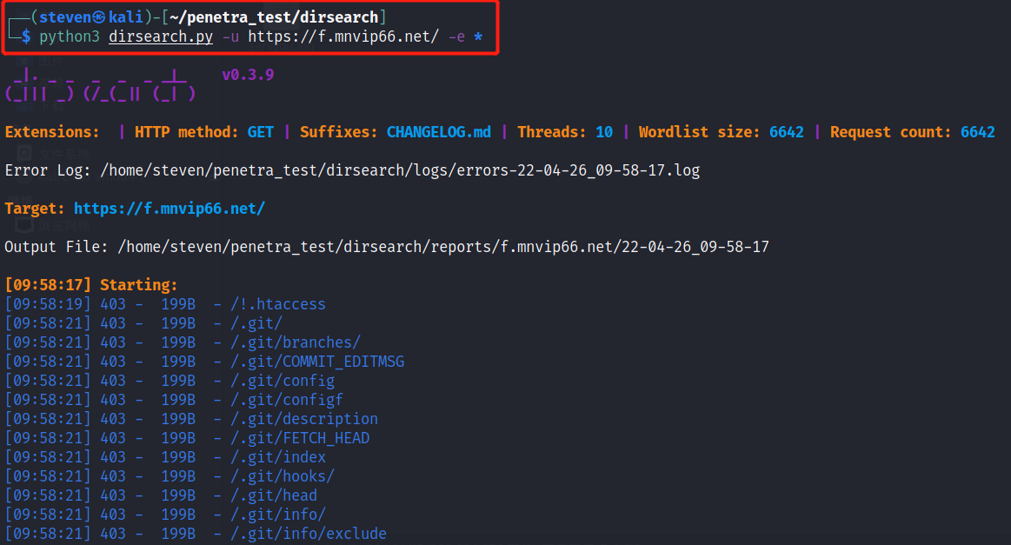Click the blue Target URL https://f.mnvip66.net/

tap(169, 209)
